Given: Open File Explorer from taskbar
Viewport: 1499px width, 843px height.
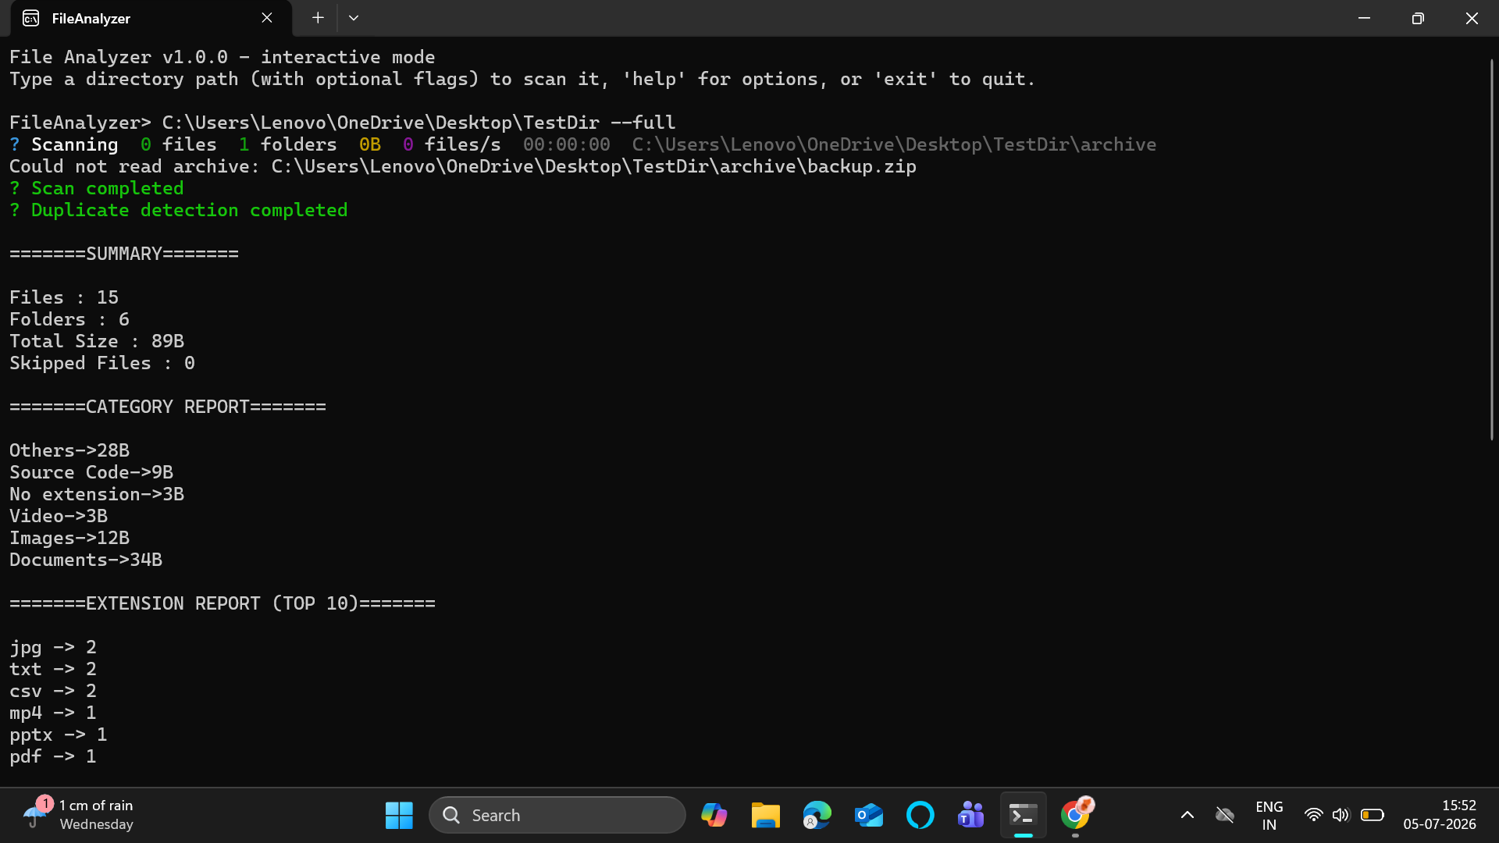Looking at the screenshot, I should (765, 816).
